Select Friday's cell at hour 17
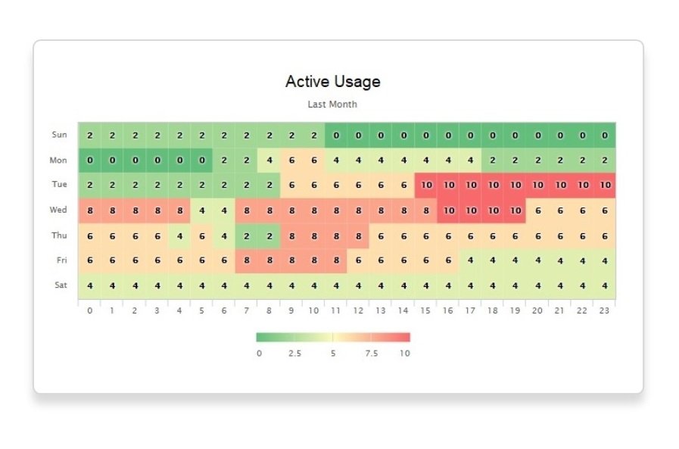 coord(470,260)
